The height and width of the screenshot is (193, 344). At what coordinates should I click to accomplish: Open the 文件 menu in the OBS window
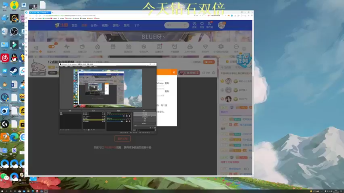click(61, 66)
